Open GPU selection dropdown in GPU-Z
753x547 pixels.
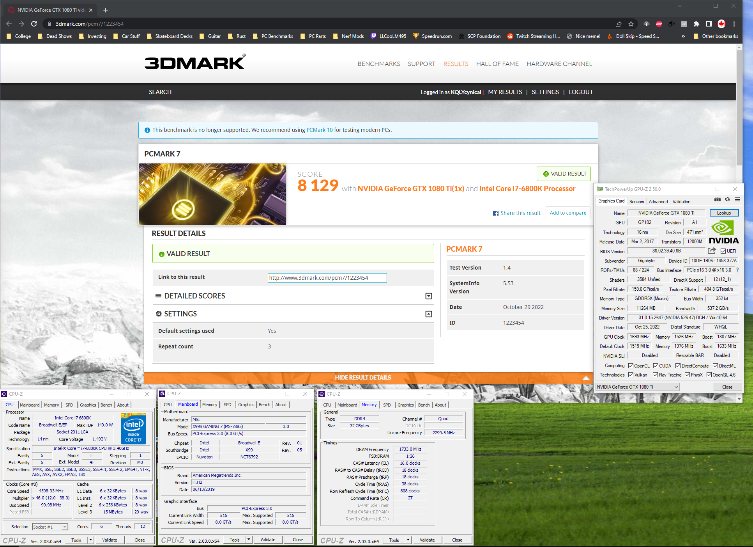click(637, 387)
